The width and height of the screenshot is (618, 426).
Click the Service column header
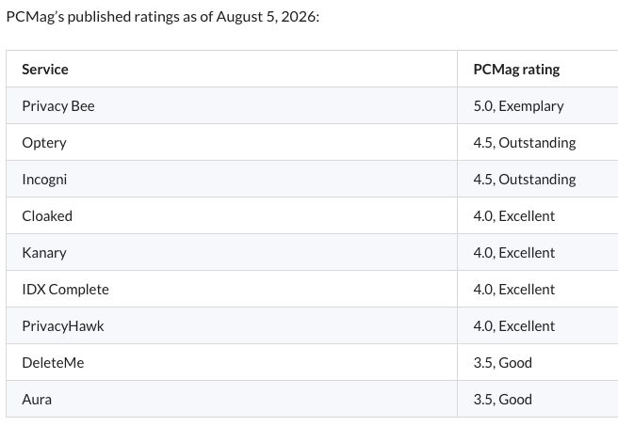(45, 70)
